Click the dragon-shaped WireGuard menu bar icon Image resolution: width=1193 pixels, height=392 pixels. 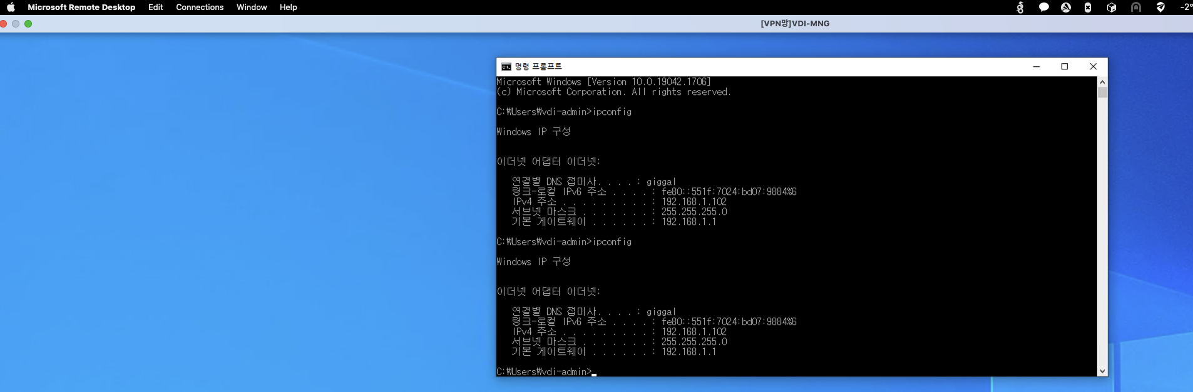pos(1020,8)
